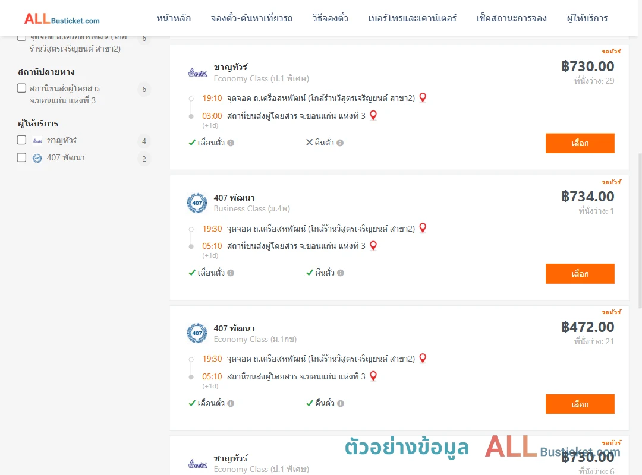Viewport: 642px width, 475px height.
Task: Click the 03:00 arrival time
Action: pyautogui.click(x=212, y=116)
